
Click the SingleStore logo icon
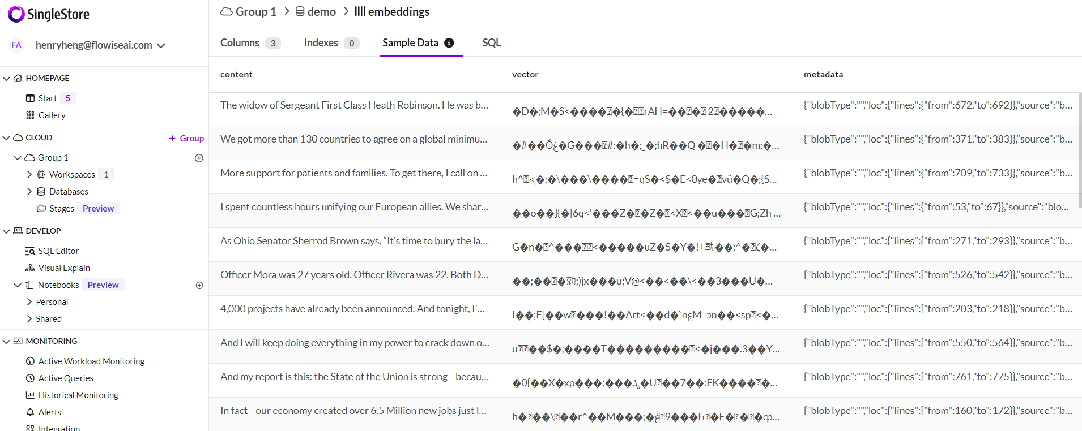point(16,14)
